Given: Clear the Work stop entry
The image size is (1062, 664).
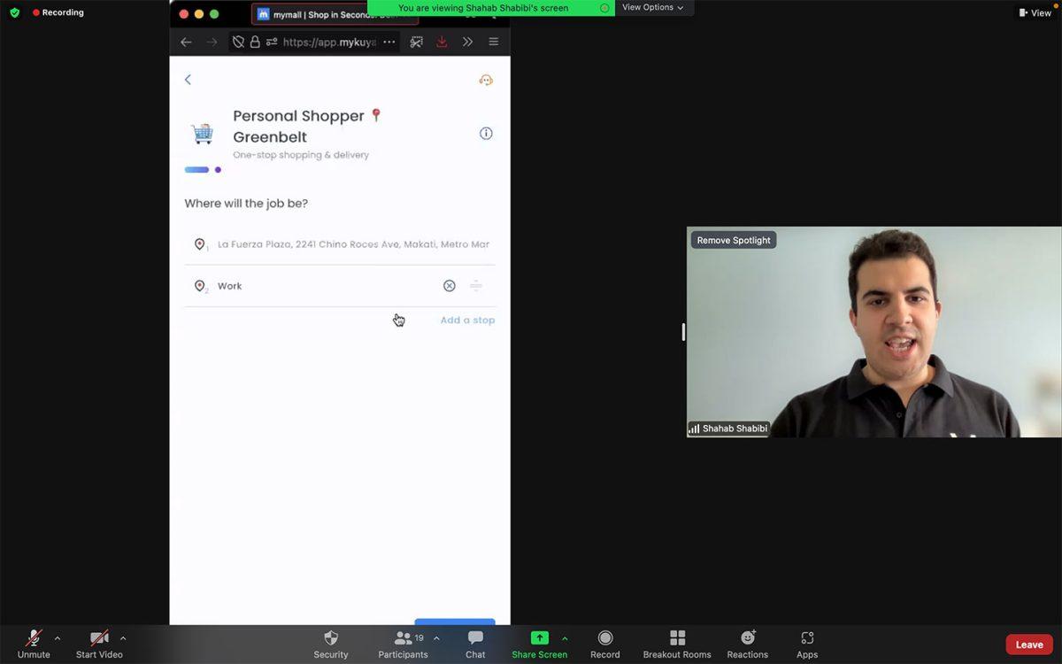Looking at the screenshot, I should (x=450, y=286).
